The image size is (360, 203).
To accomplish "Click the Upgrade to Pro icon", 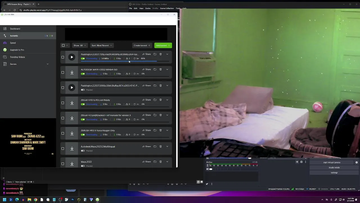I will tap(5, 50).
